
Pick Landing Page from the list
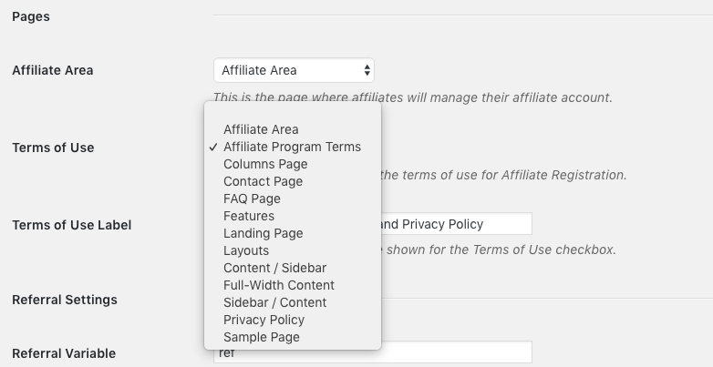click(263, 233)
